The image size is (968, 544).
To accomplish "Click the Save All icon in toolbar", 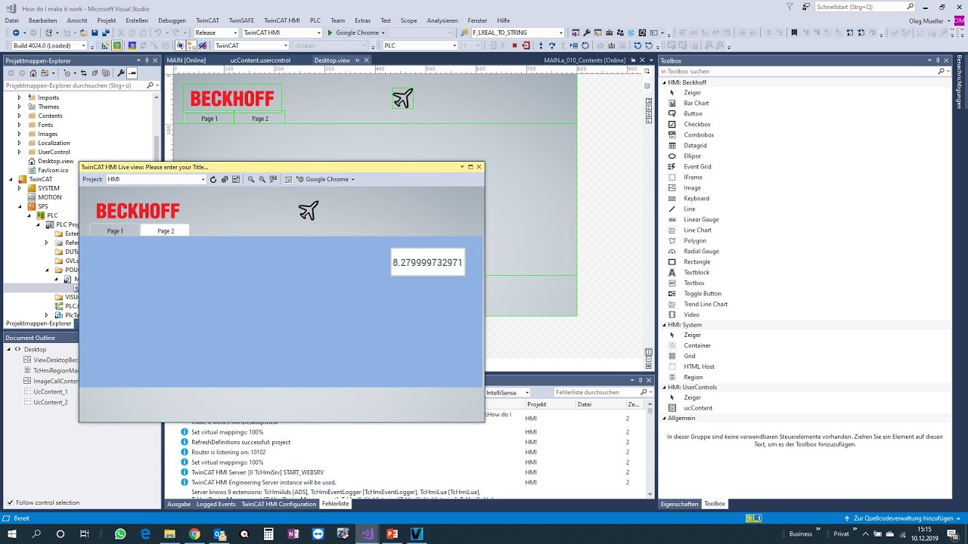I will click(x=106, y=33).
